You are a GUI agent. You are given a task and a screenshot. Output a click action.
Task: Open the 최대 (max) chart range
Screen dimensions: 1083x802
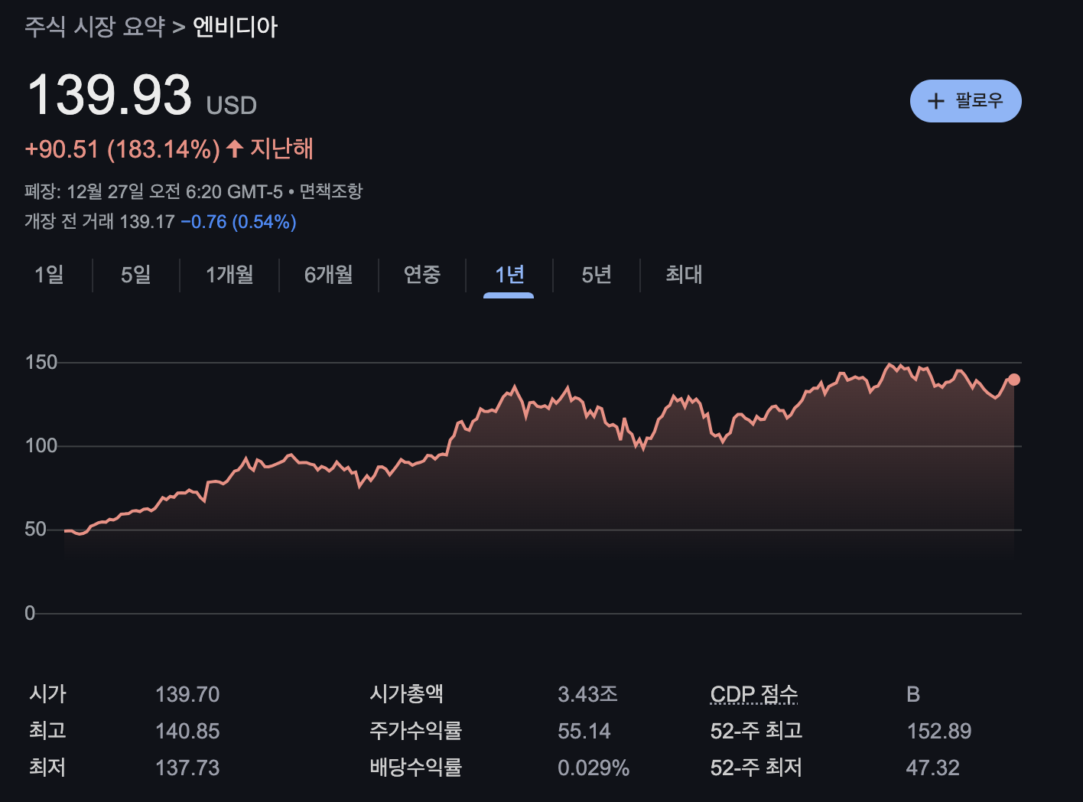[683, 275]
